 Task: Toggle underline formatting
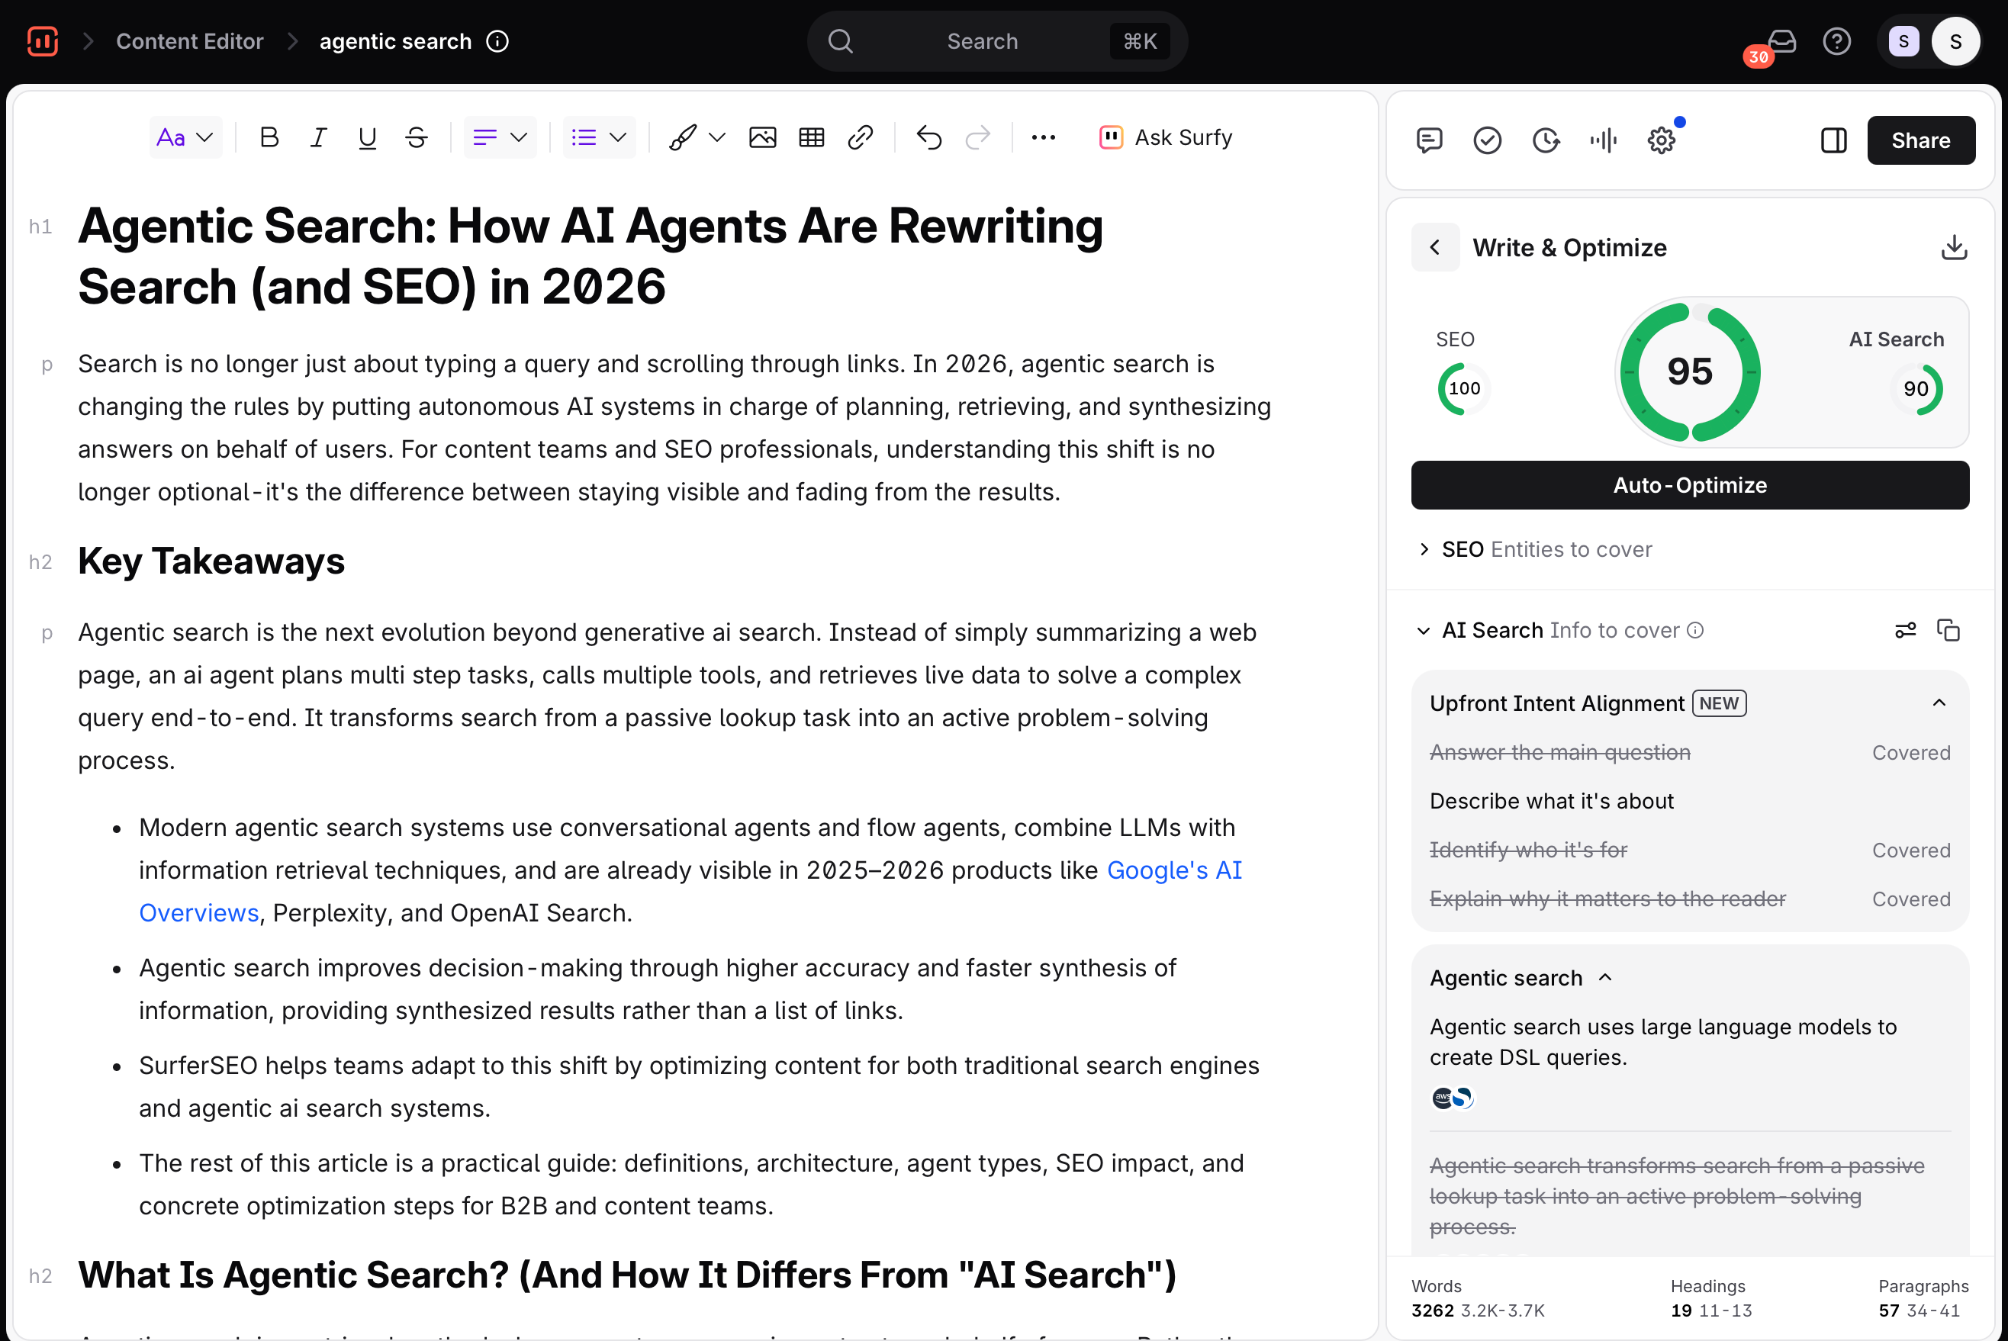(367, 138)
